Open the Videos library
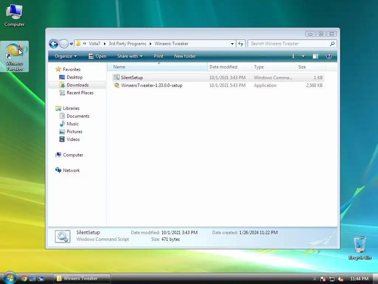 (73, 139)
